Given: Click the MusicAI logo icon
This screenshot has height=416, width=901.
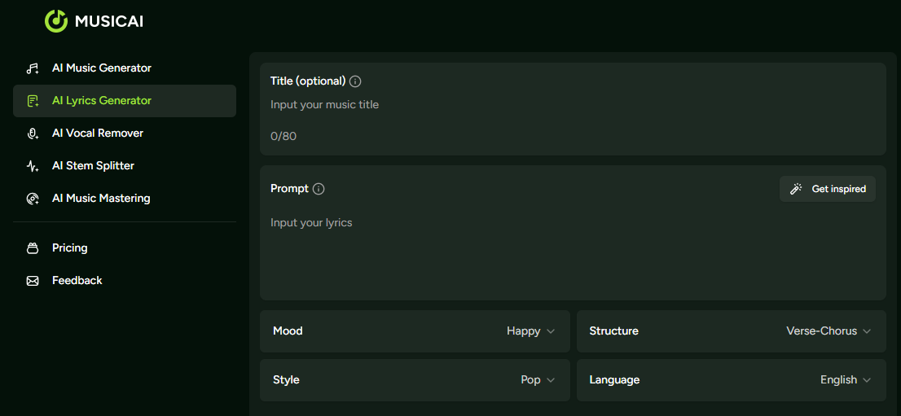Looking at the screenshot, I should (x=55, y=21).
